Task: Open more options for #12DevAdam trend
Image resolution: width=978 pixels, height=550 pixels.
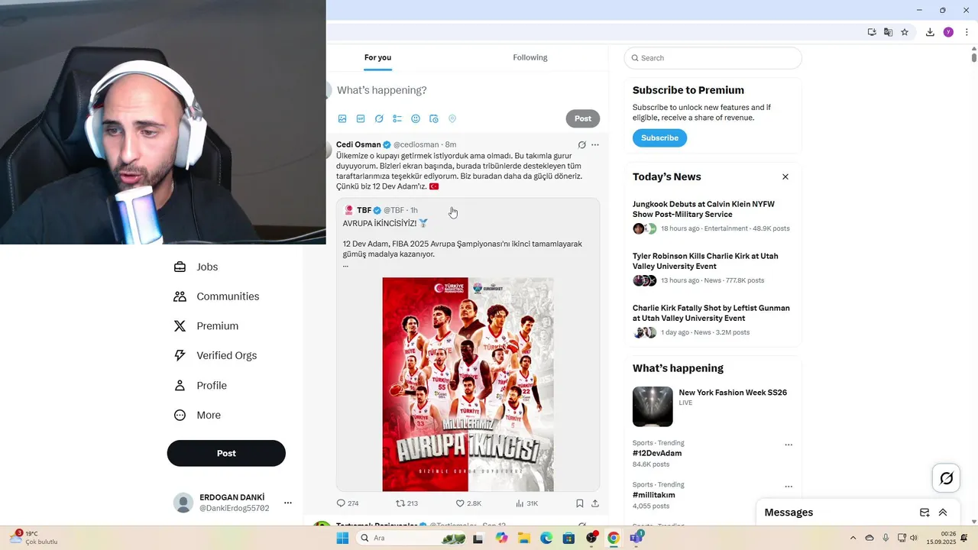Action: [x=789, y=445]
